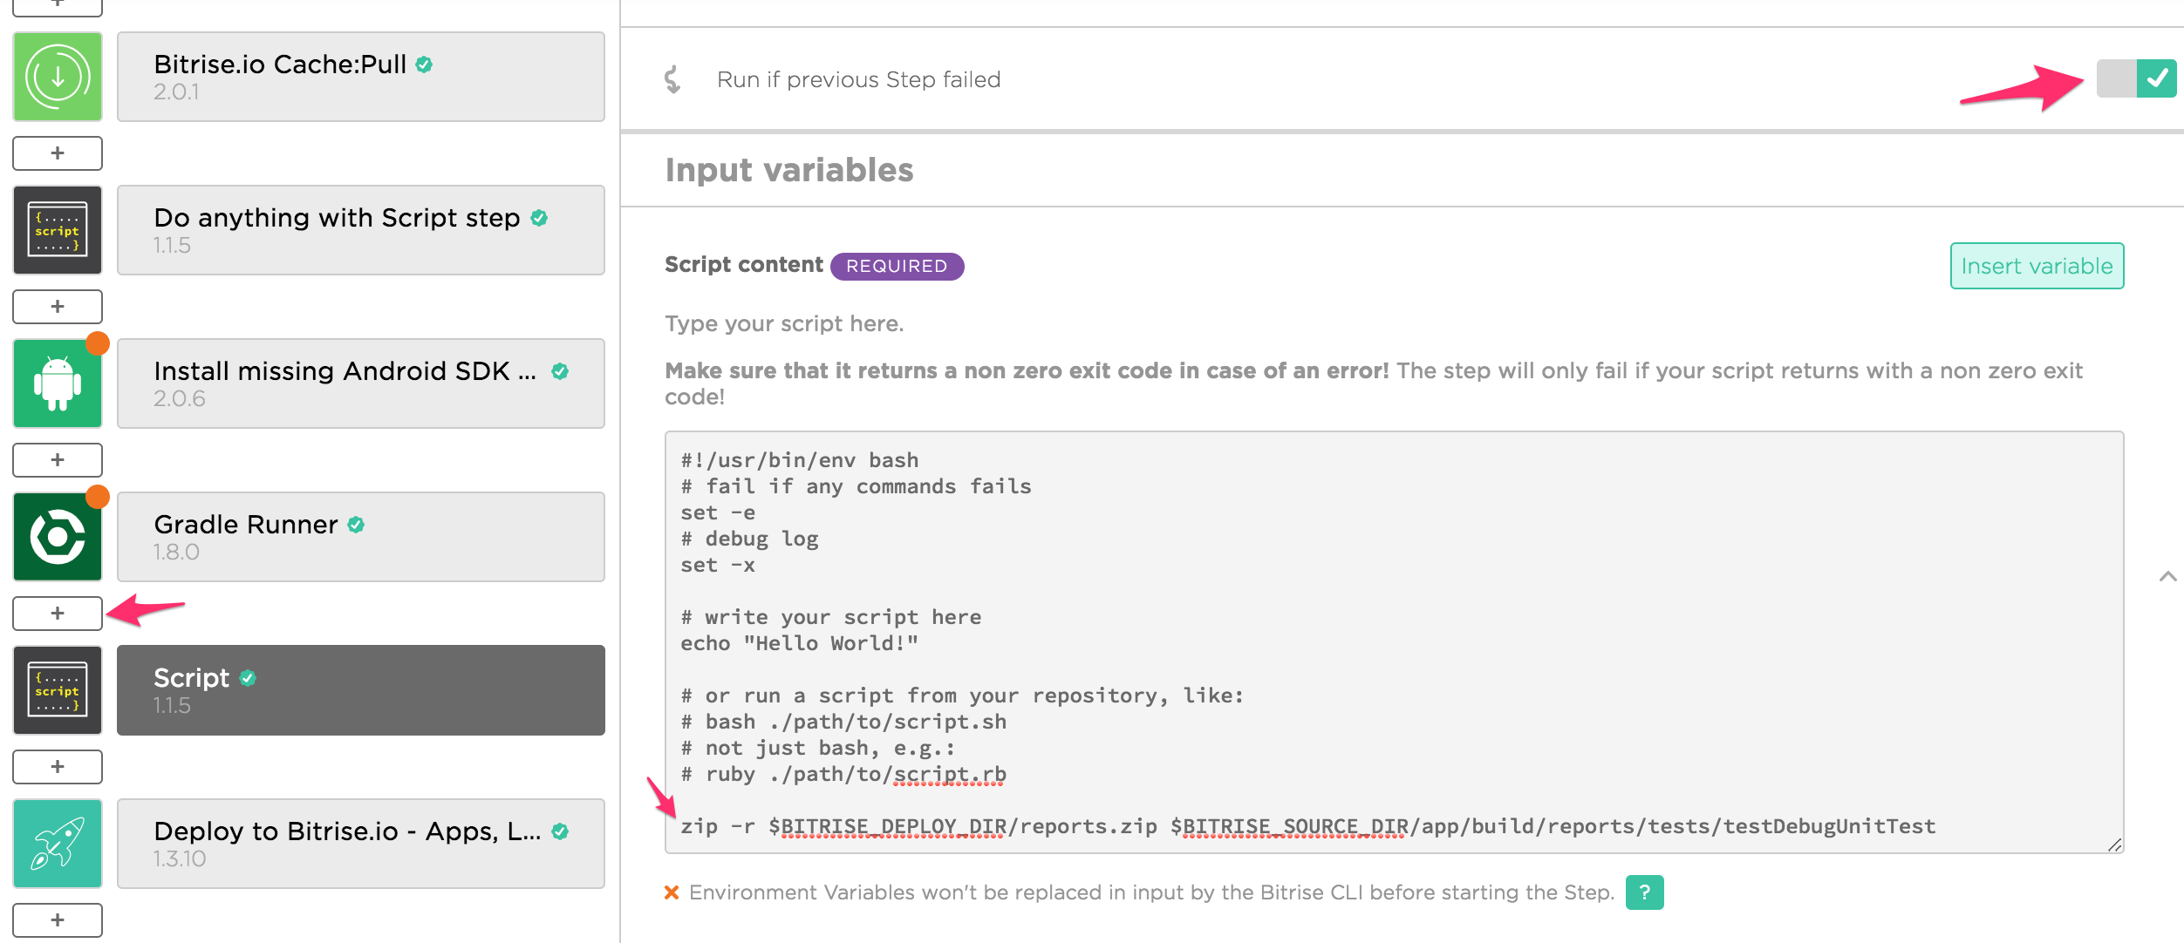
Task: Select the Gradle Runner step card
Action: (x=360, y=537)
